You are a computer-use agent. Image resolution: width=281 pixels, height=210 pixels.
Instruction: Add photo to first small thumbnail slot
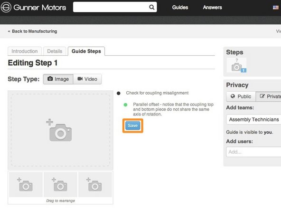pyautogui.click(x=26, y=184)
